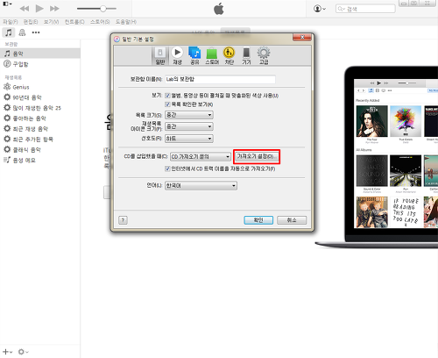The height and width of the screenshot is (358, 438).
Task: Click the 확인 OK button
Action: click(x=258, y=220)
